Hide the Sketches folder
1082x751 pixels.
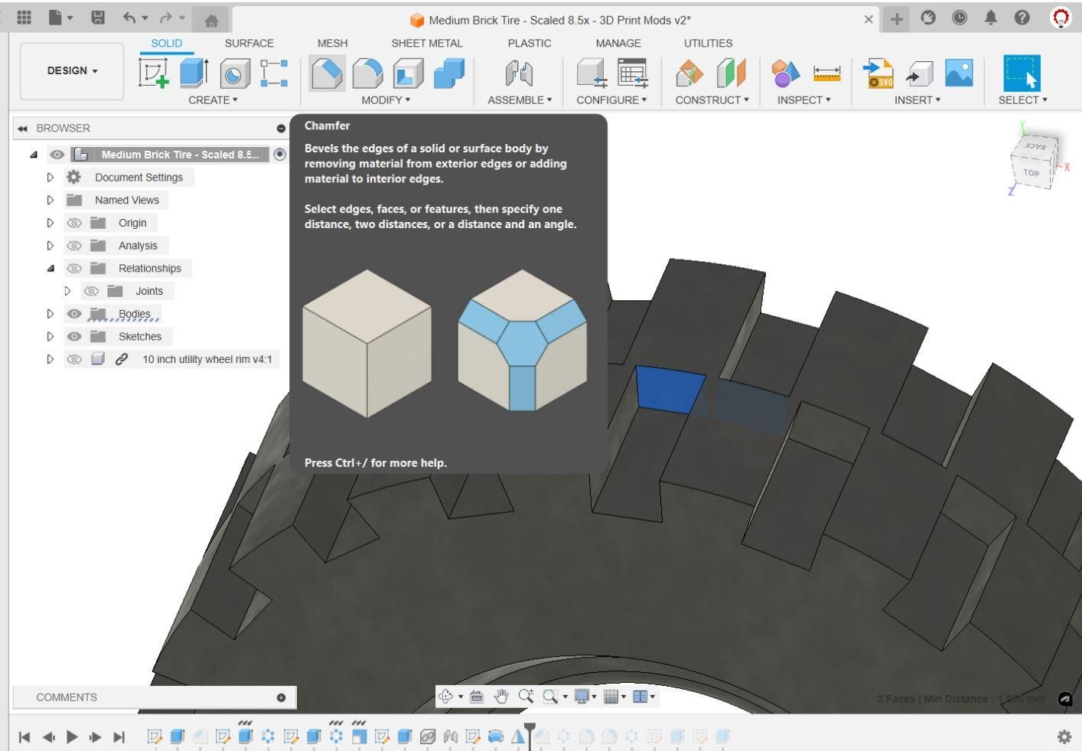pos(74,337)
